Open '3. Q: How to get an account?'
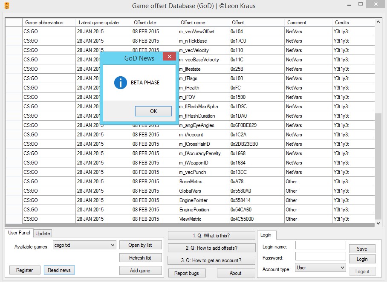 (211, 260)
